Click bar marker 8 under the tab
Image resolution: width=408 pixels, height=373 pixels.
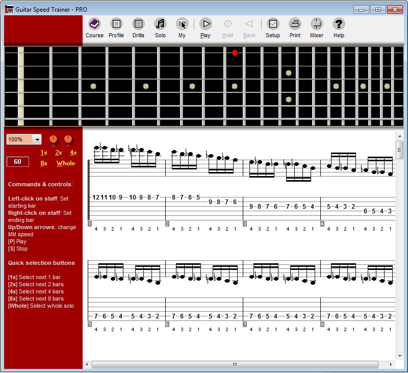[x=322, y=325]
